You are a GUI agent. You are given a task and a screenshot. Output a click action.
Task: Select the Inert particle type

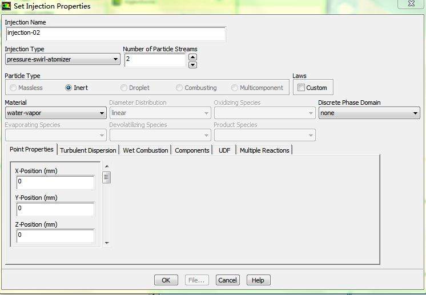tap(77, 88)
